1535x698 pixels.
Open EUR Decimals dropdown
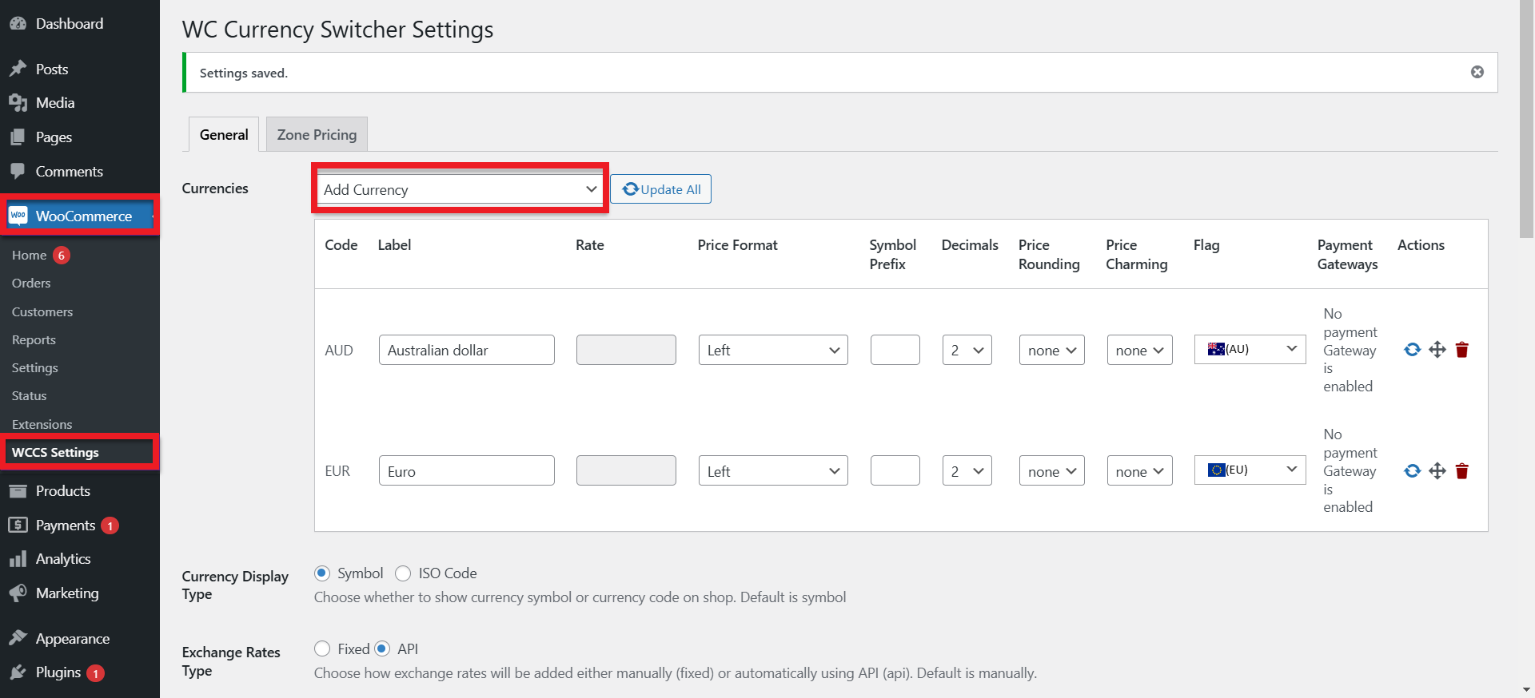point(967,471)
